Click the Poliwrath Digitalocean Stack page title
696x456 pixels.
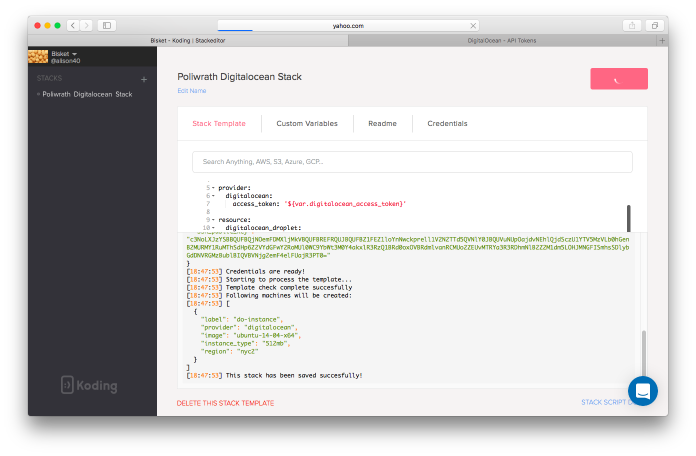[239, 77]
